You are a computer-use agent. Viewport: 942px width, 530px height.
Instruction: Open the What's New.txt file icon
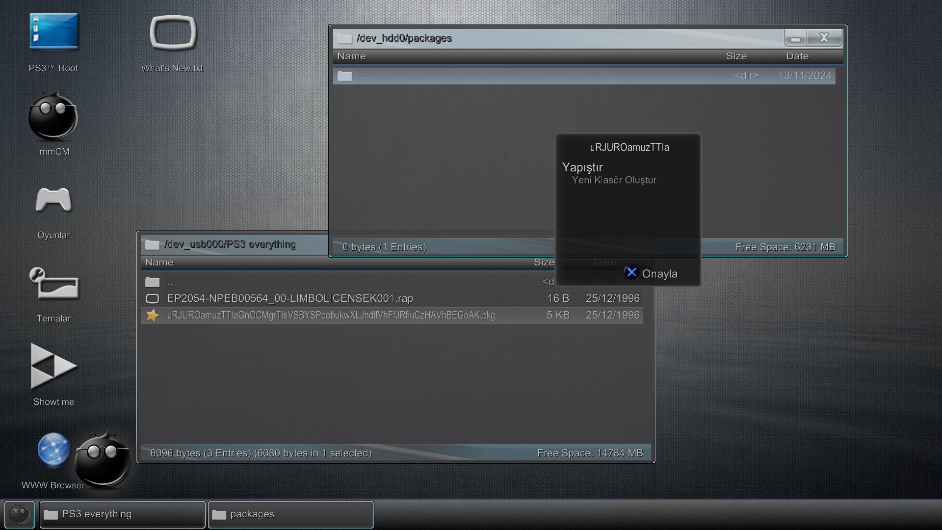(x=173, y=33)
